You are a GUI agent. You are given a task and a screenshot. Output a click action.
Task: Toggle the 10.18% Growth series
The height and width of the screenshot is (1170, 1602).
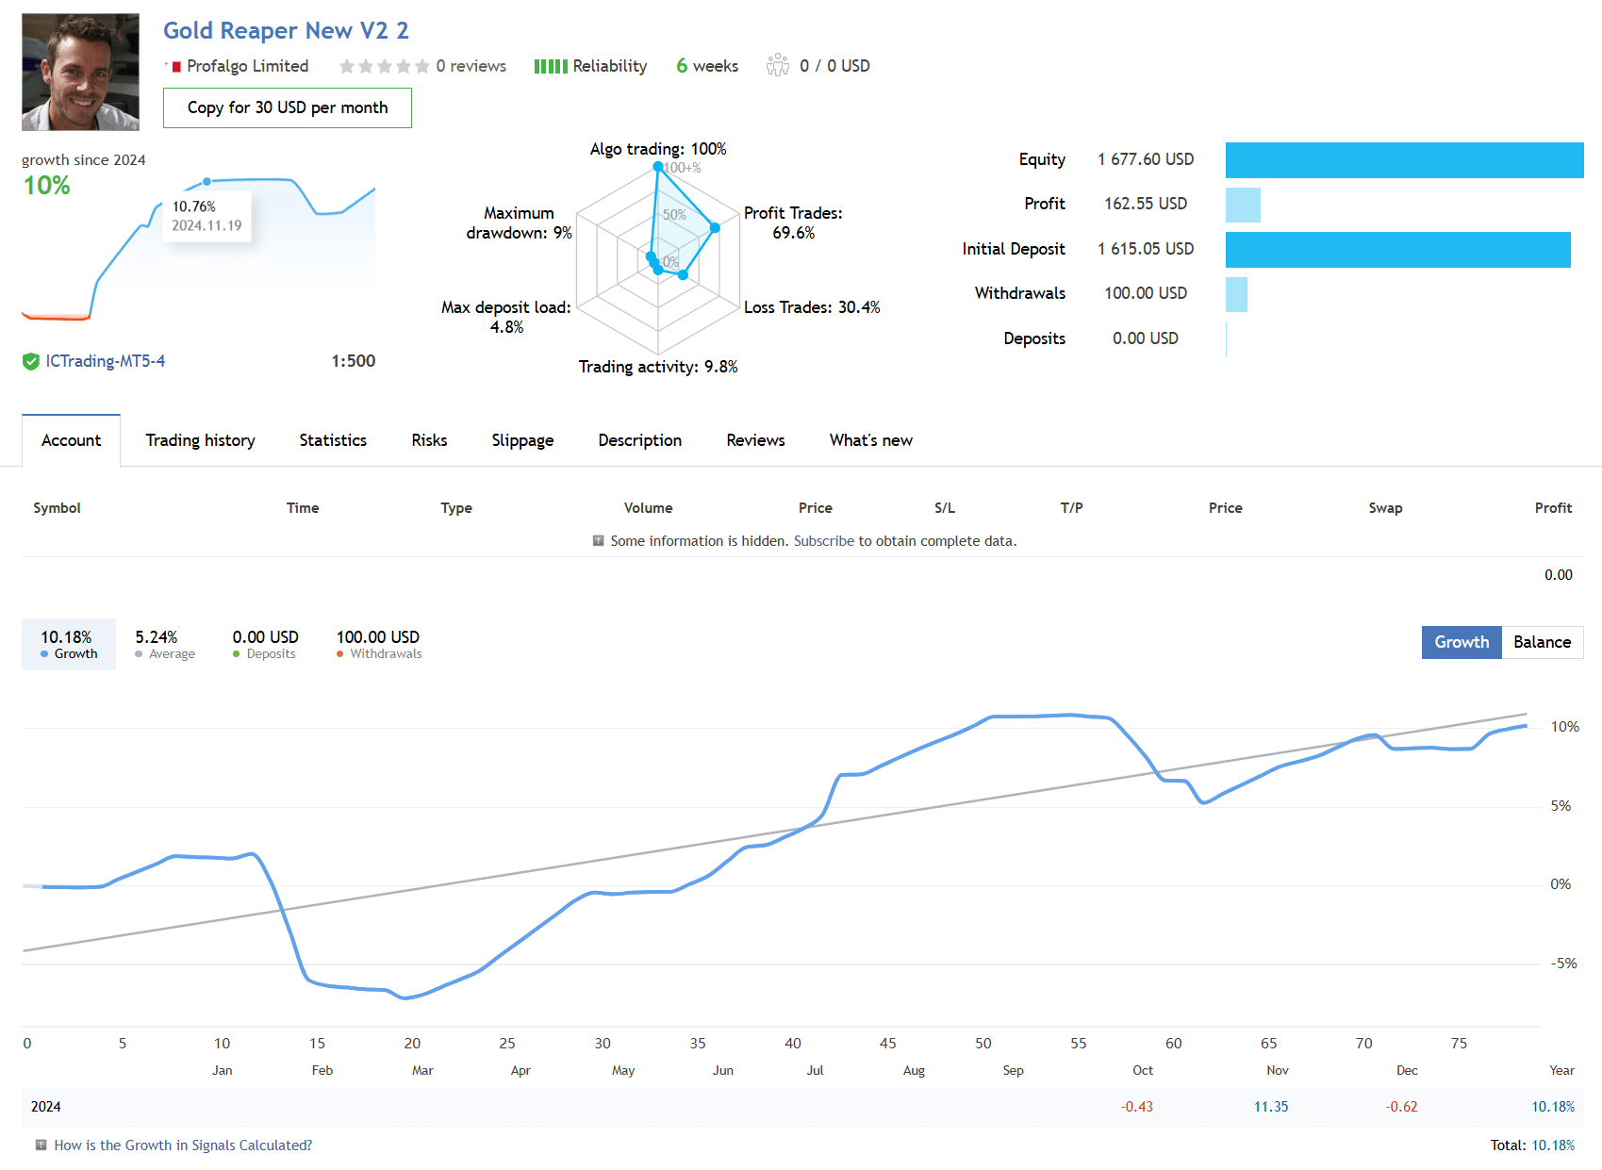69,645
